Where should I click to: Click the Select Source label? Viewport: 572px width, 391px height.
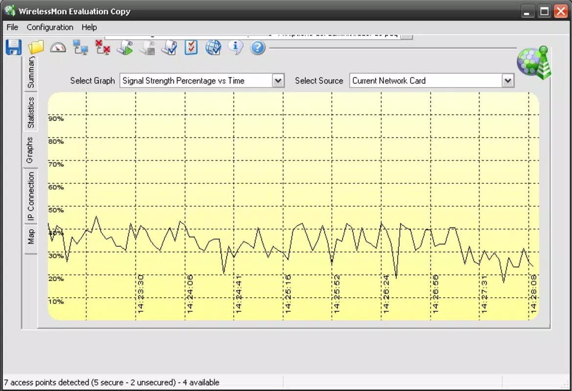tap(319, 81)
